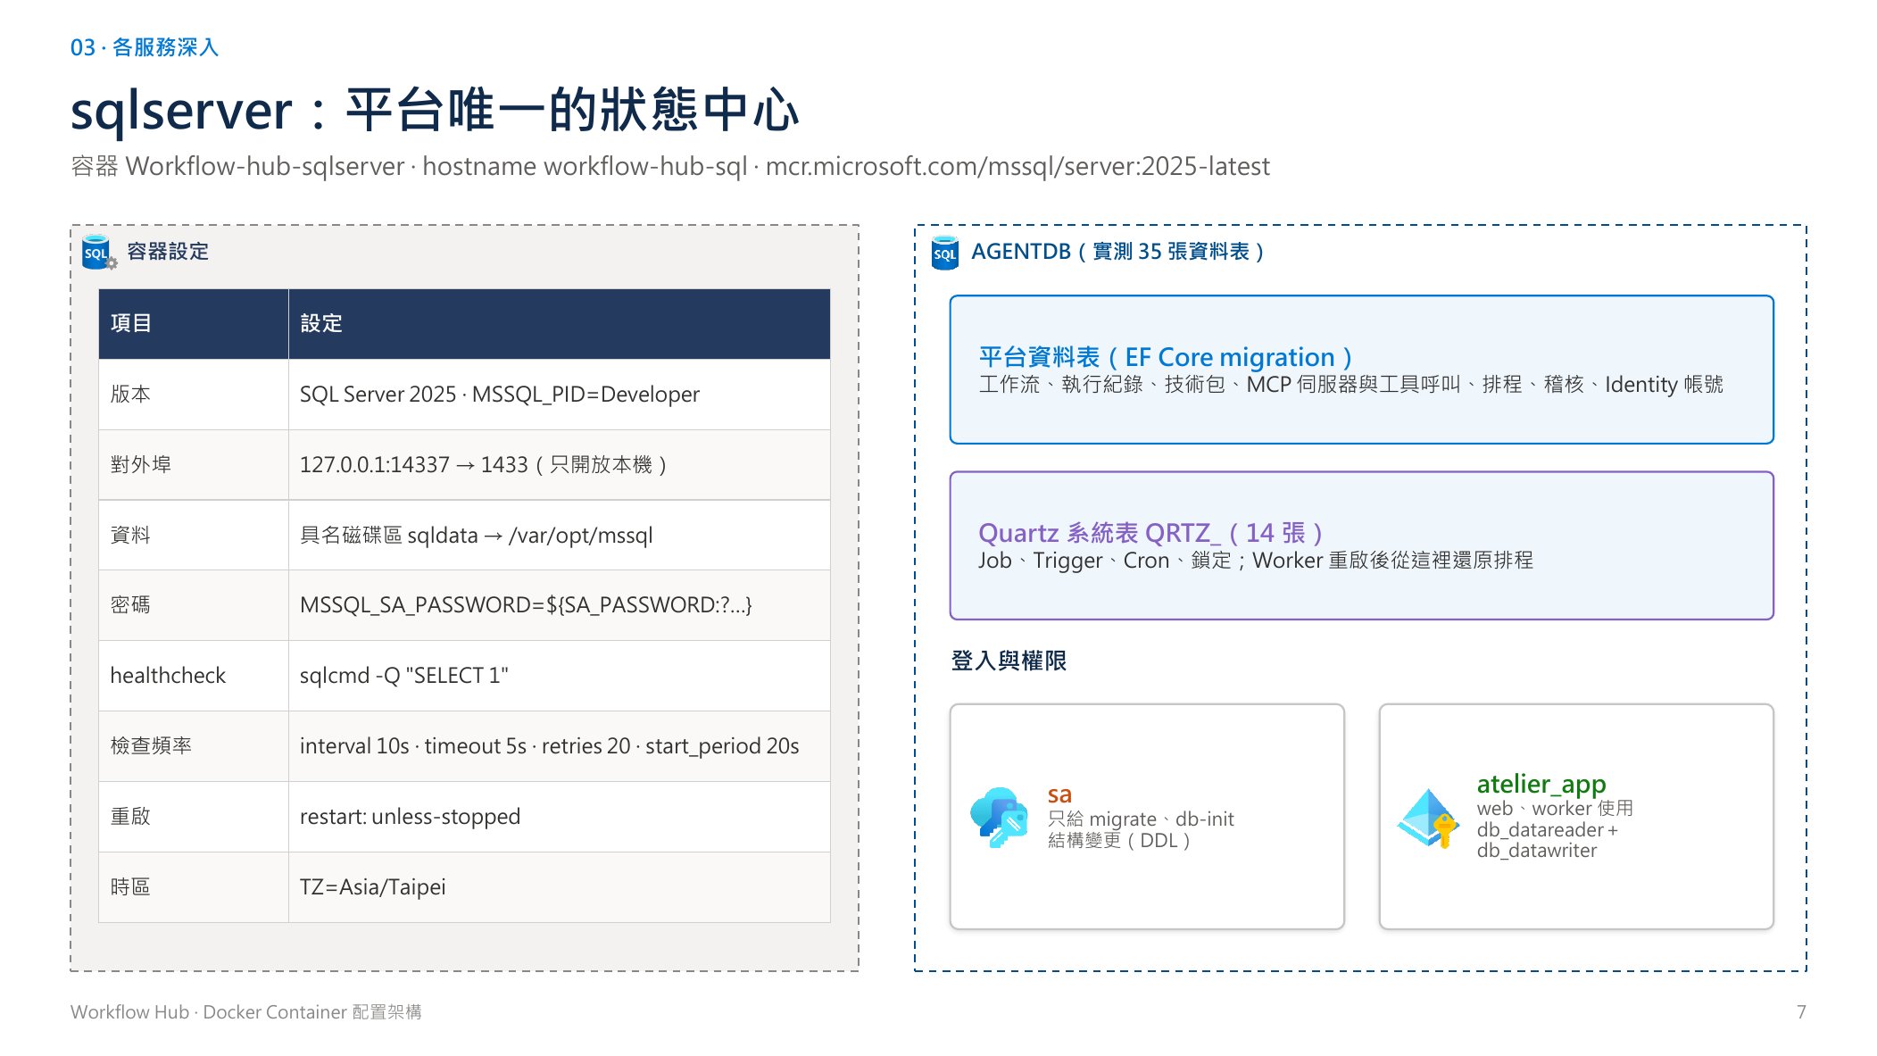Click the AGENTDB（實測 35 張資料表）heading
Image resolution: width=1877 pixels, height=1056 pixels.
point(1118,252)
